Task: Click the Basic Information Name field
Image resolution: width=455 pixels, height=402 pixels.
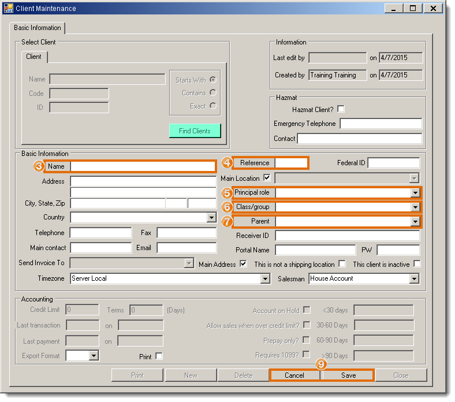Action: click(143, 166)
